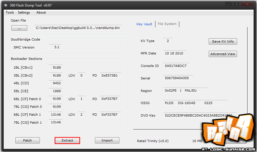The width and height of the screenshot is (257, 152).
Task: Minimize the 360 Flash Dump Tool window
Action: [x=229, y=4]
